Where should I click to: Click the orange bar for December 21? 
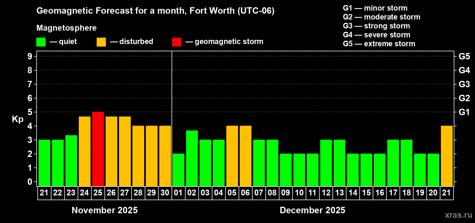click(446, 156)
